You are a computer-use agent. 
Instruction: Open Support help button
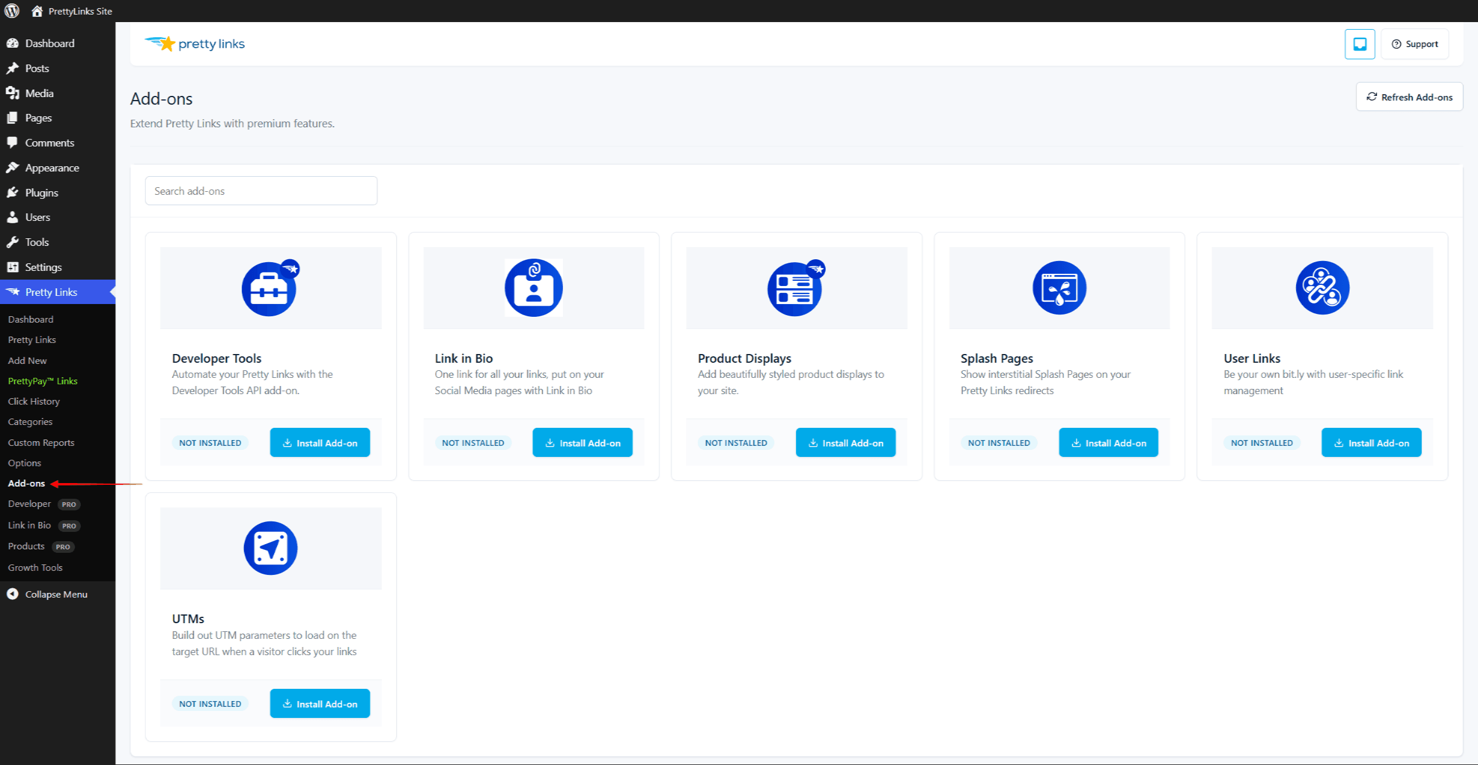(x=1415, y=44)
